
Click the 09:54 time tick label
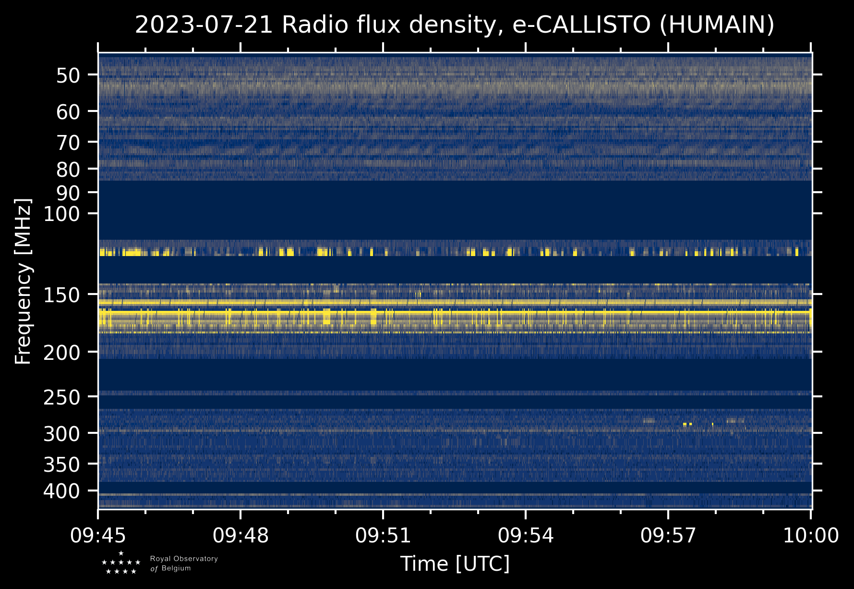pos(526,535)
